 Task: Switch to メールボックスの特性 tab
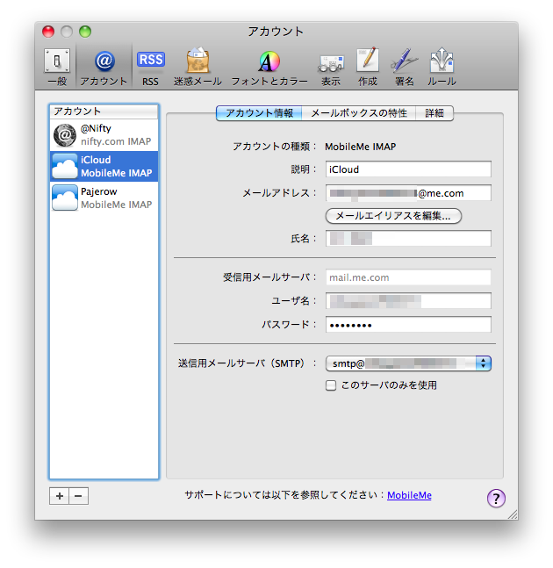click(359, 113)
